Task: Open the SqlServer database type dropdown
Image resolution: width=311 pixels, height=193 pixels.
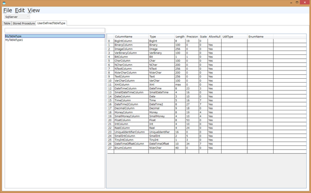Action: (x=17, y=17)
